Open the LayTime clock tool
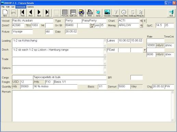Viewport: 177px width, 132px height. click(124, 13)
